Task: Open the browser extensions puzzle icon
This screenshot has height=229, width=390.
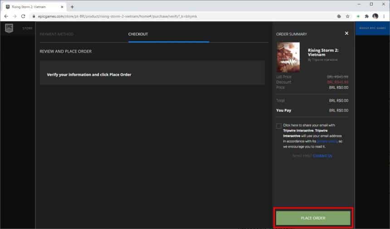Action: pos(366,16)
